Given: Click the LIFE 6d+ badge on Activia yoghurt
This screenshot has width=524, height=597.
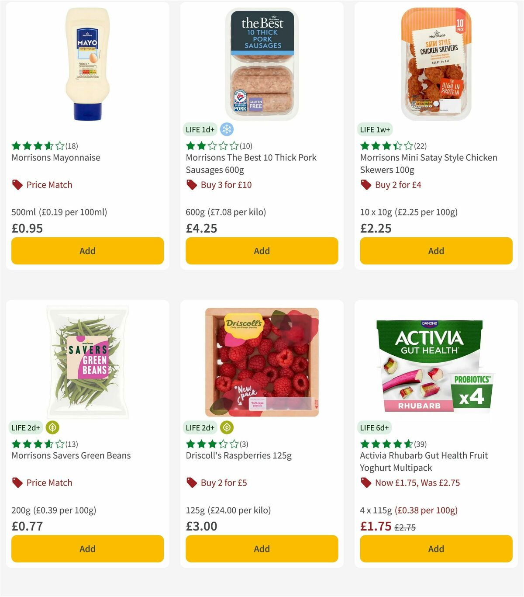Looking at the screenshot, I should click(x=375, y=427).
